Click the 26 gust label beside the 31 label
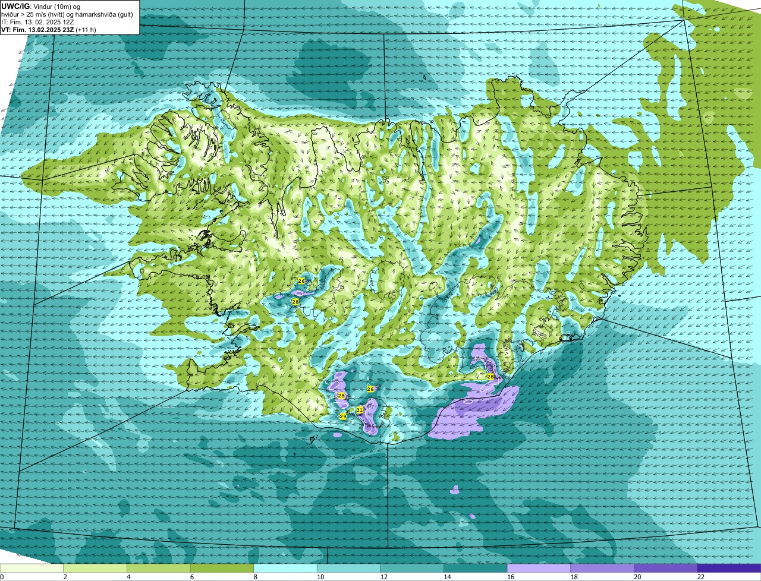 [x=370, y=389]
